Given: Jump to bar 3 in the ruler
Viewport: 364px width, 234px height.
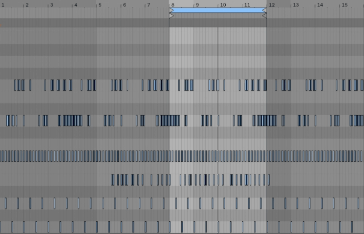Looking at the screenshot, I should pos(51,5).
